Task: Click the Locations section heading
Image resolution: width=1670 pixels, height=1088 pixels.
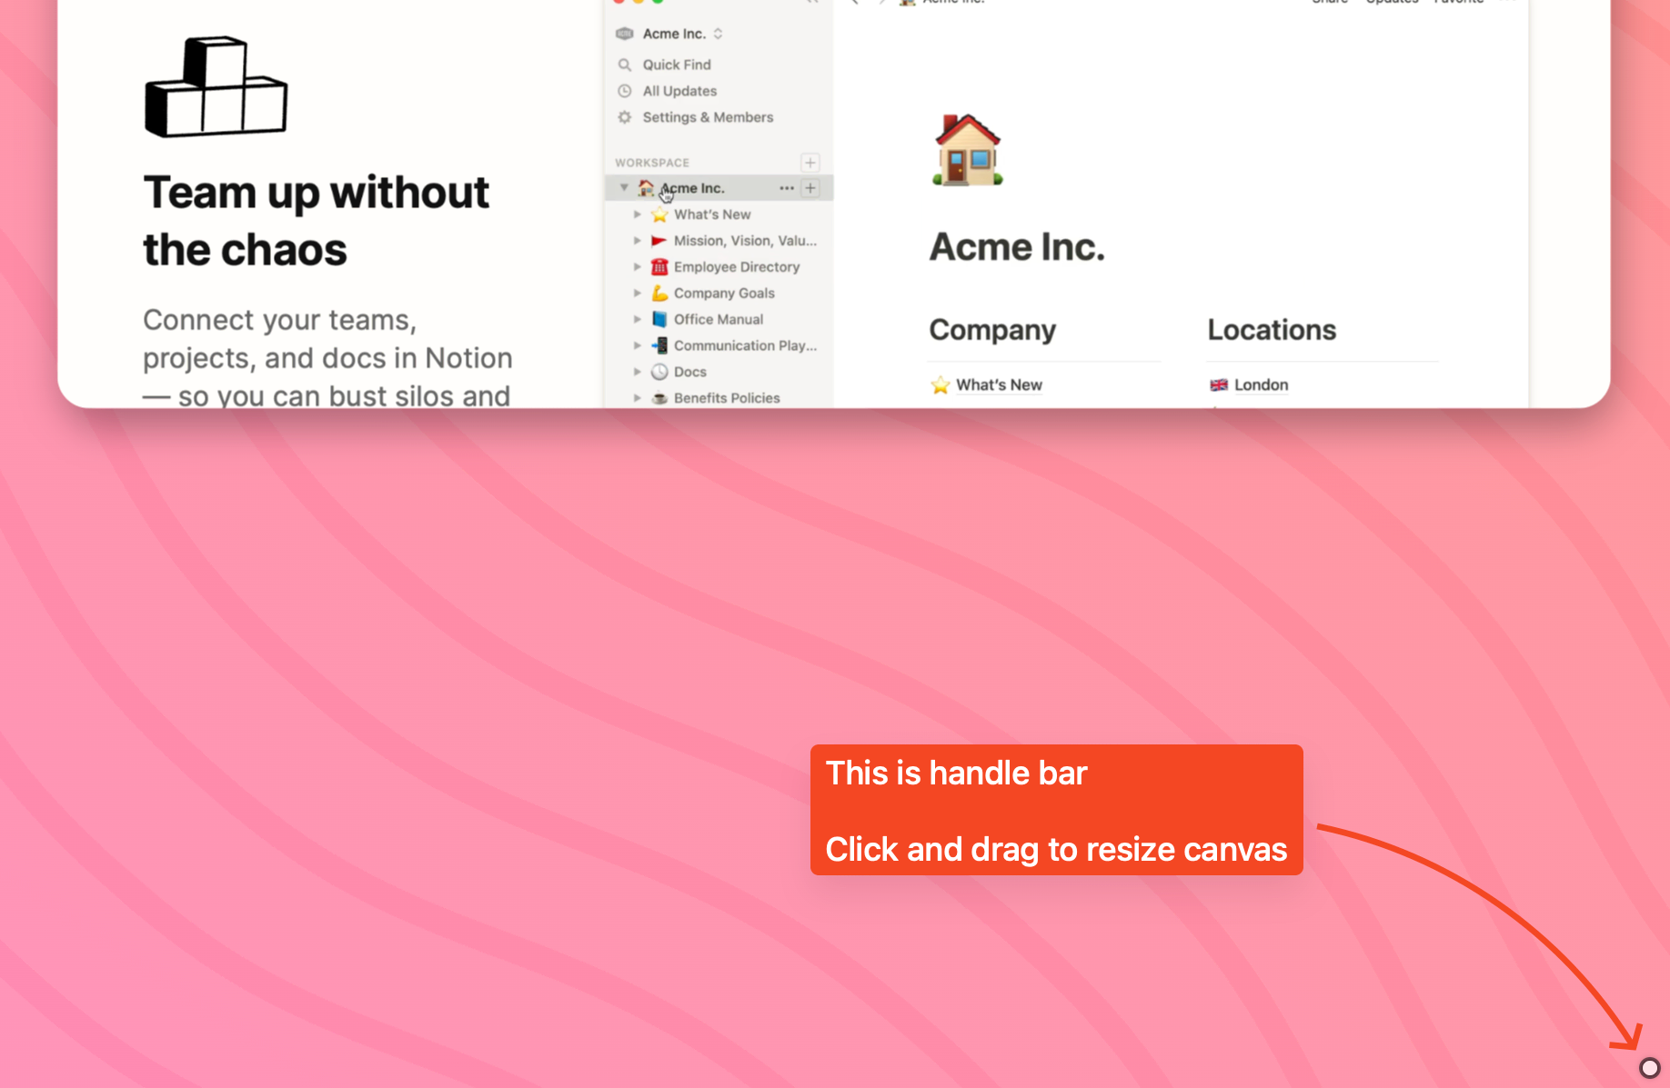Action: click(1272, 330)
